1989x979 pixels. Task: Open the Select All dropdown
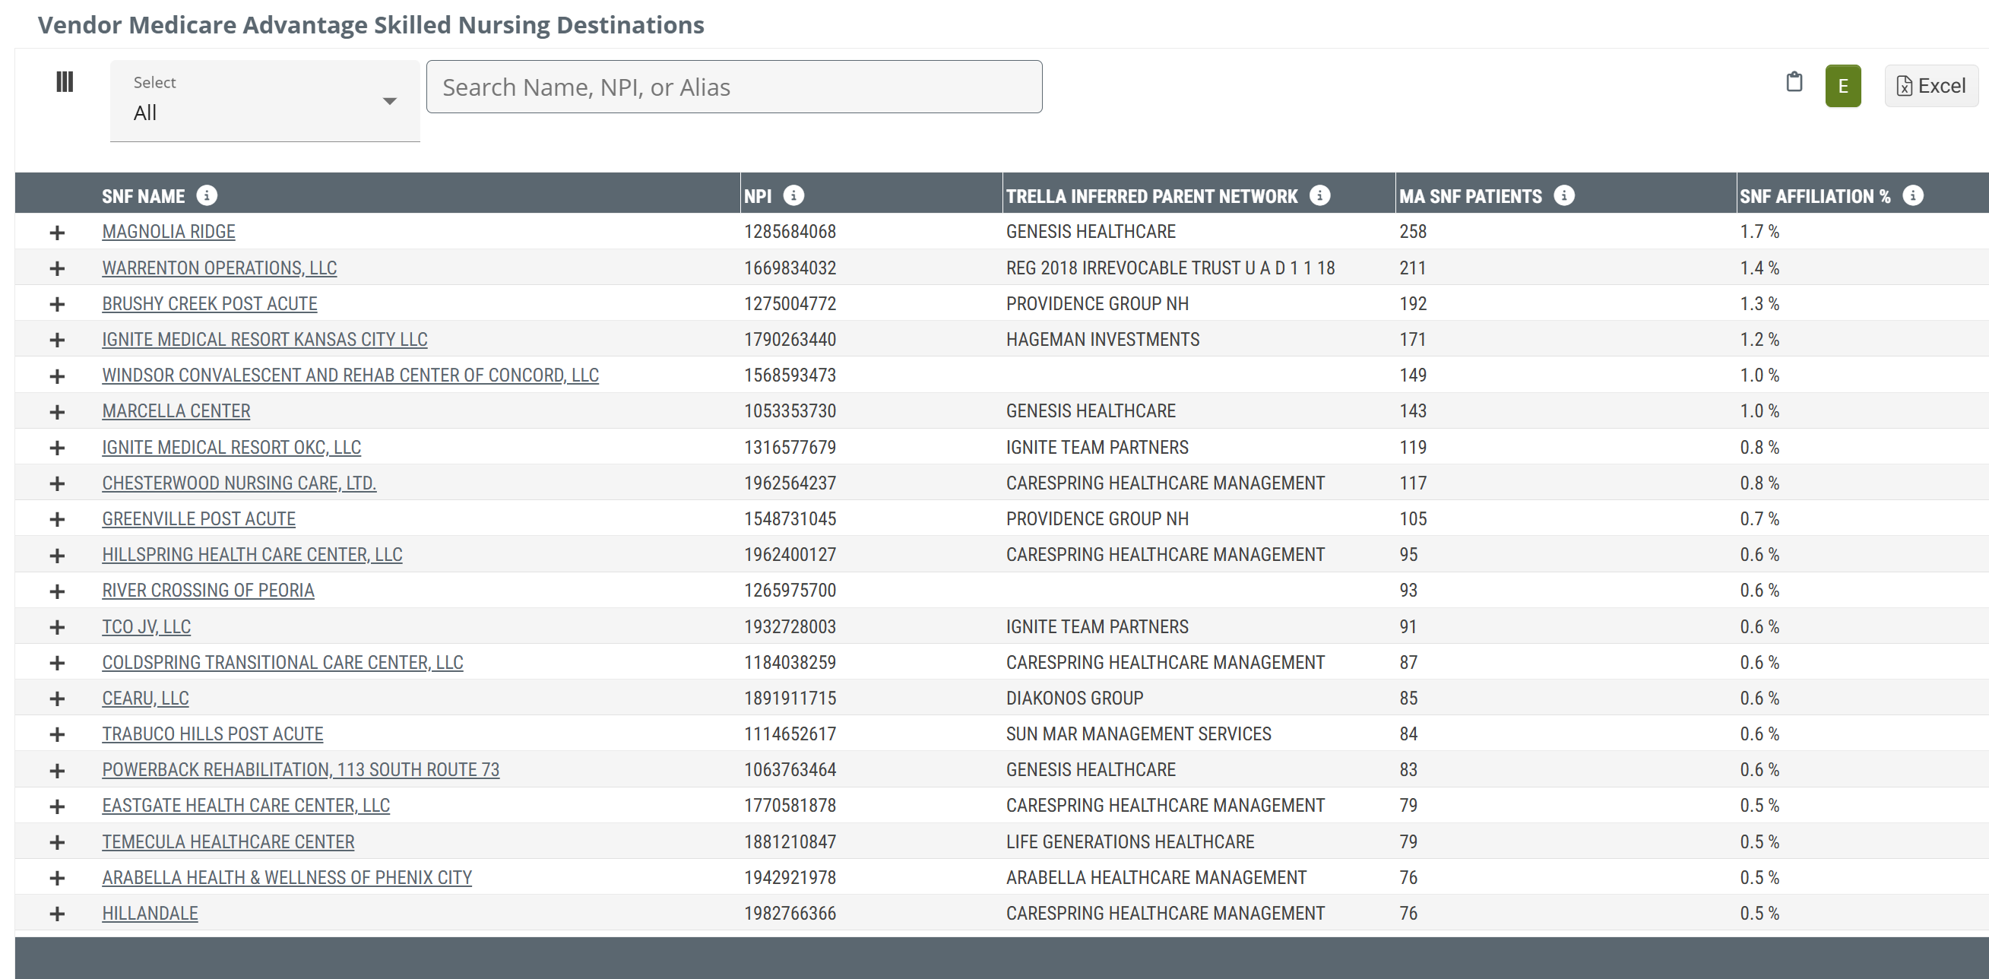[264, 101]
